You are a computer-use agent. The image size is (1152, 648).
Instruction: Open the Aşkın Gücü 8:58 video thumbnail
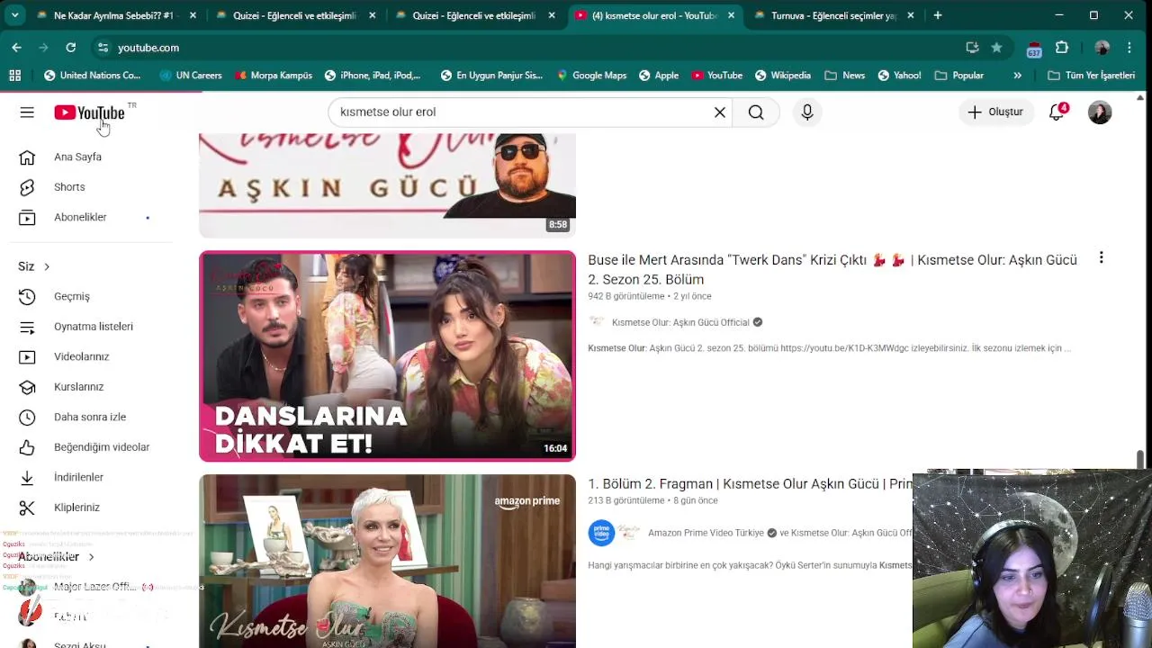387,185
